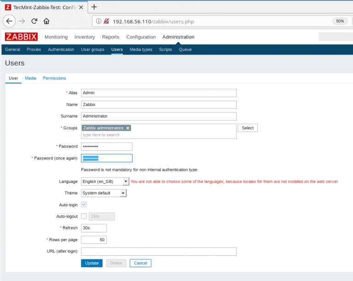353x281 pixels.
Task: Enable the Auto-logout checkbox
Action: pos(84,216)
